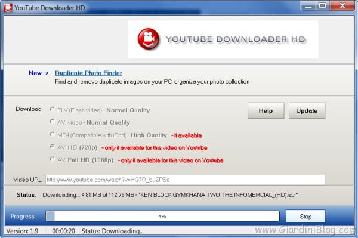The height and width of the screenshot is (238, 358).
Task: Open the Duplicate Photo Finder link
Action: click(x=88, y=73)
